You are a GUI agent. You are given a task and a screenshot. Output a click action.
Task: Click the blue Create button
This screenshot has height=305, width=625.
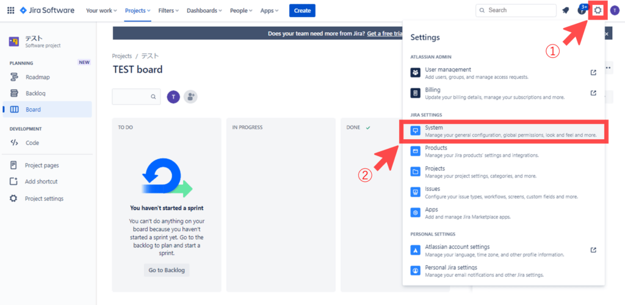(x=302, y=10)
